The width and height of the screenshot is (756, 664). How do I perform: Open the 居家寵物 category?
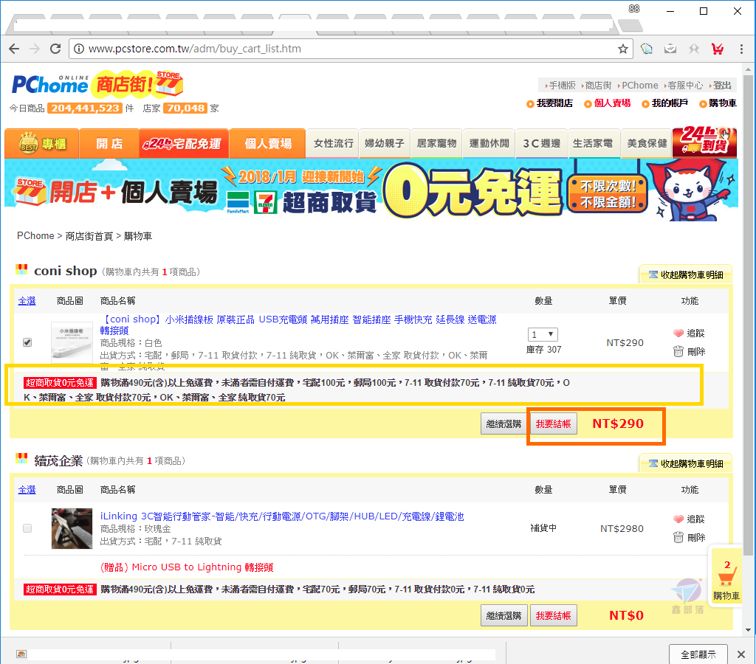pos(436,144)
